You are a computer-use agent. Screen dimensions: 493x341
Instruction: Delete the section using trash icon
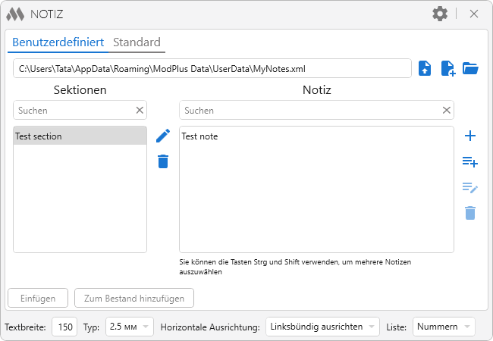(163, 161)
